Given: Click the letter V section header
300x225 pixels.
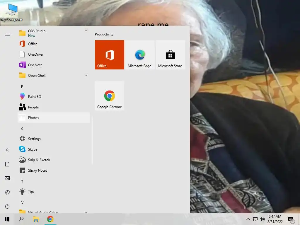Looking at the screenshot, I should coord(22,203).
